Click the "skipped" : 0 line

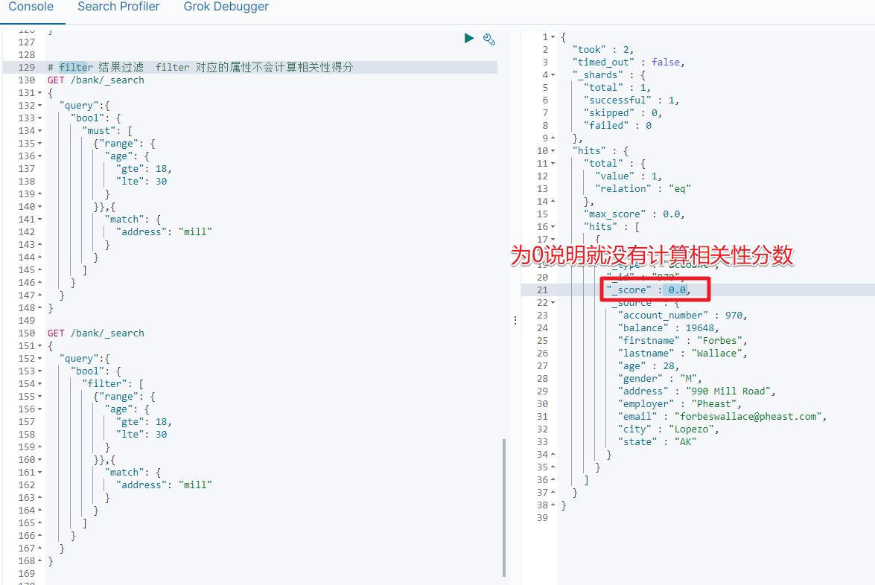point(623,113)
